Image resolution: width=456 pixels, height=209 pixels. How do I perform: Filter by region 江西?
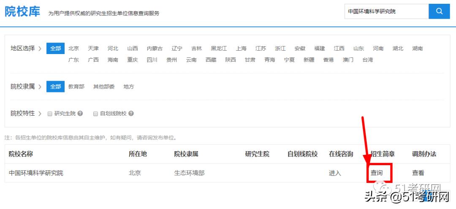click(339, 48)
